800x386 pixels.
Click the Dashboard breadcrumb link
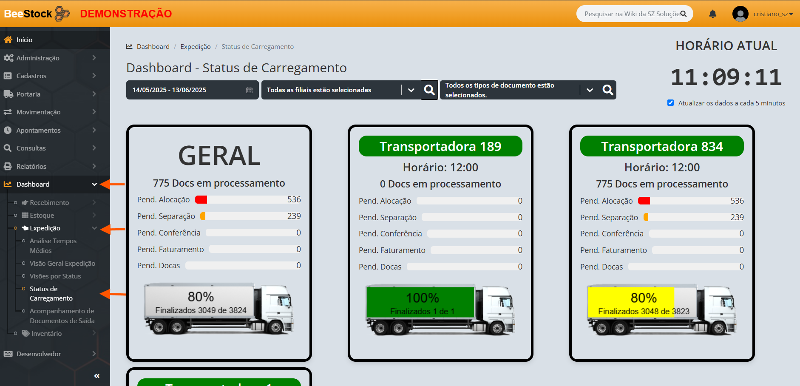[x=153, y=47]
